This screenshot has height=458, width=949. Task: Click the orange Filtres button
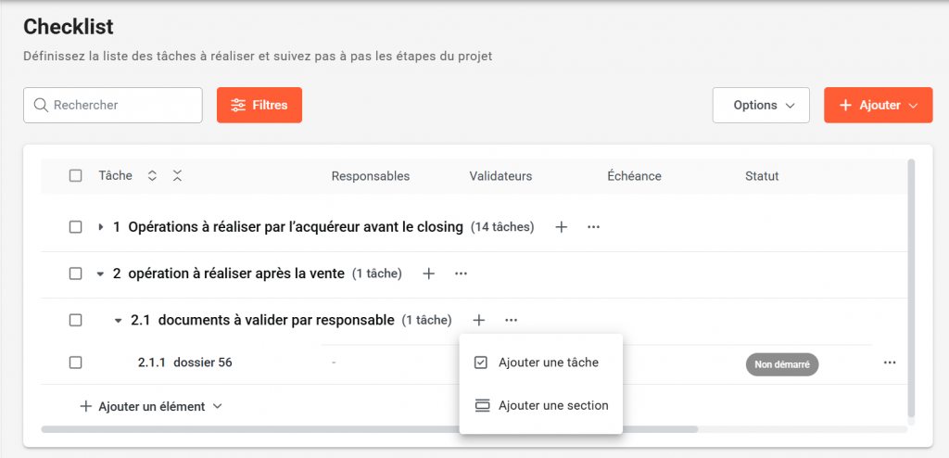pyautogui.click(x=259, y=105)
